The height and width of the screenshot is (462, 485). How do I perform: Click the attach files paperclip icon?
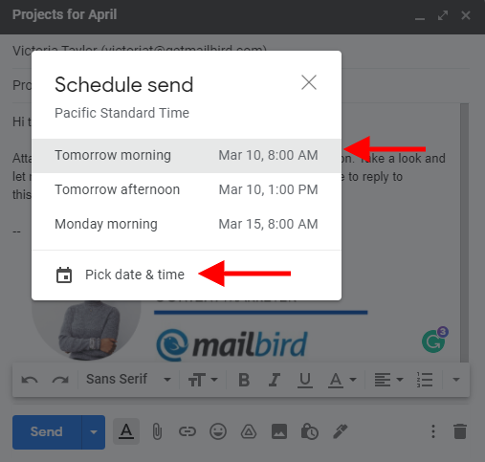pyautogui.click(x=157, y=431)
